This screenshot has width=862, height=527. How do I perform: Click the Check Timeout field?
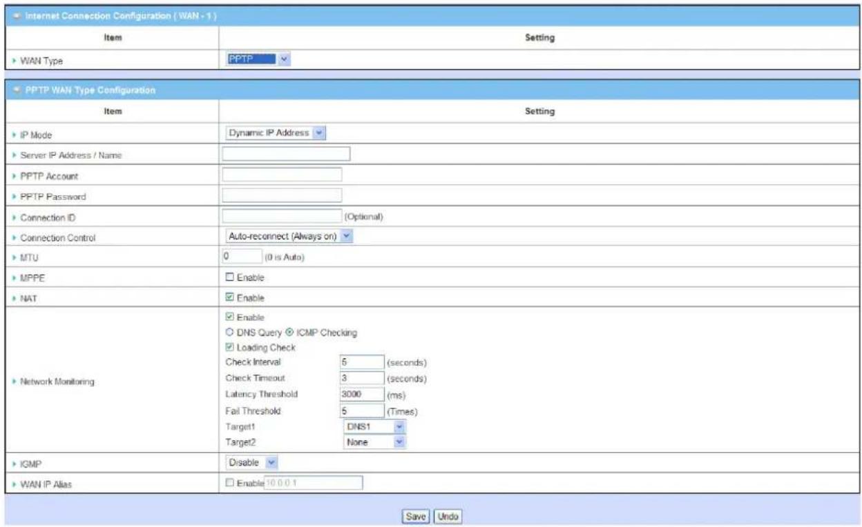(x=362, y=379)
